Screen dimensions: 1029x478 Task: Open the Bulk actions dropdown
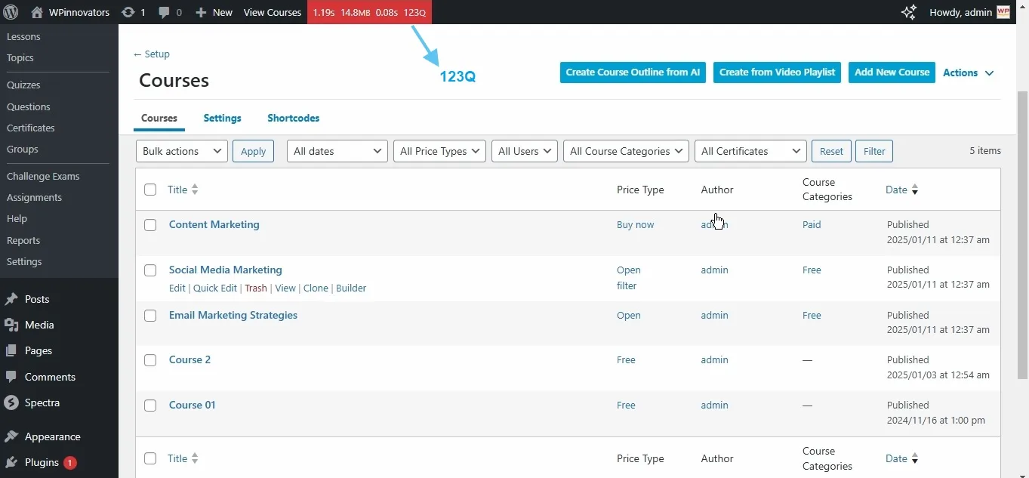(x=180, y=151)
